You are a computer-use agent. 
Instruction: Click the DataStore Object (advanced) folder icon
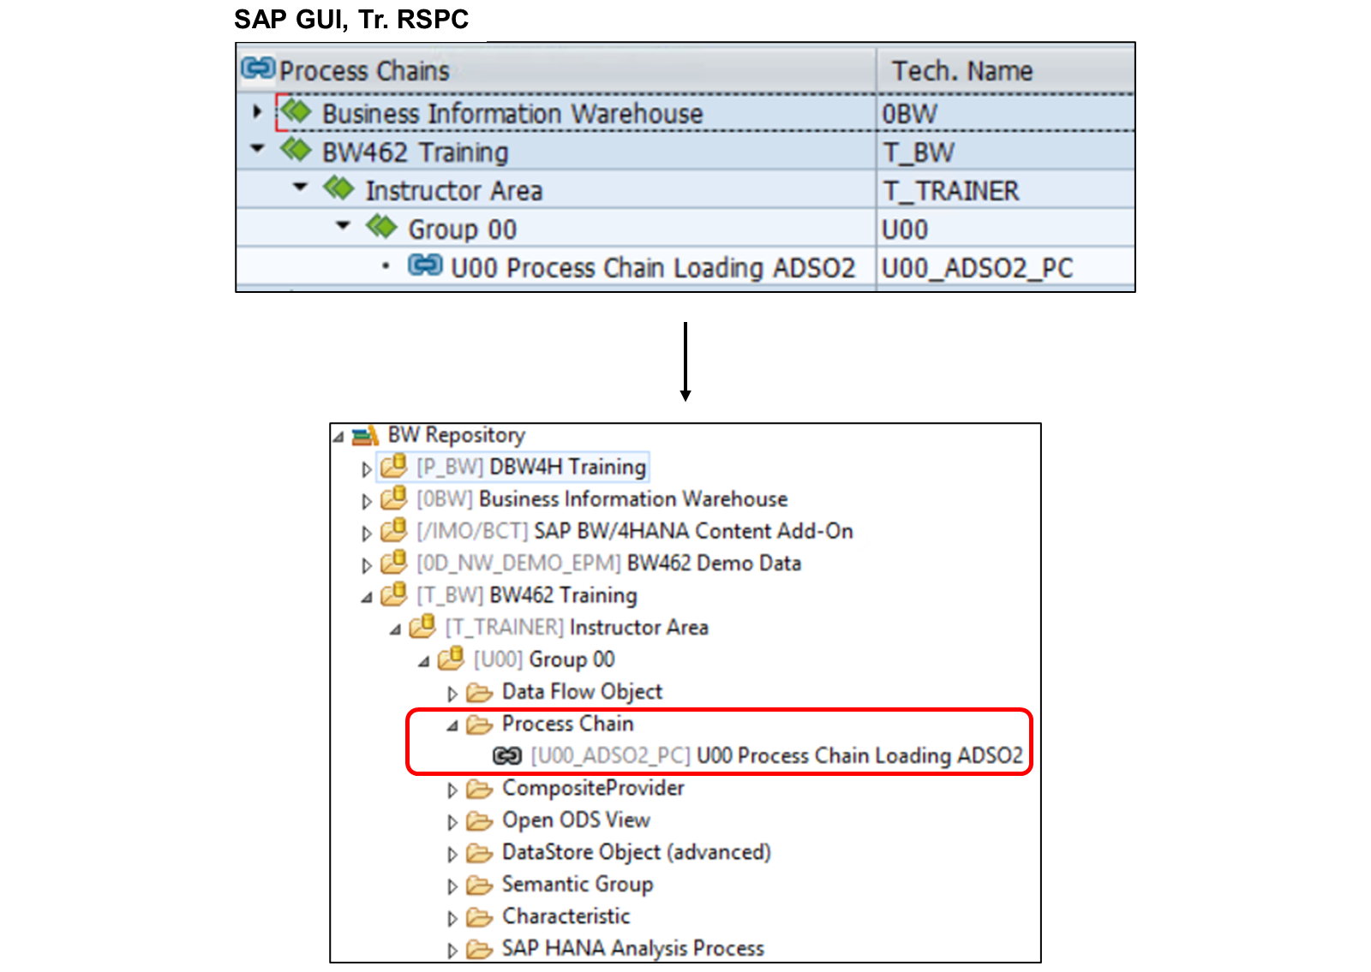(x=480, y=853)
